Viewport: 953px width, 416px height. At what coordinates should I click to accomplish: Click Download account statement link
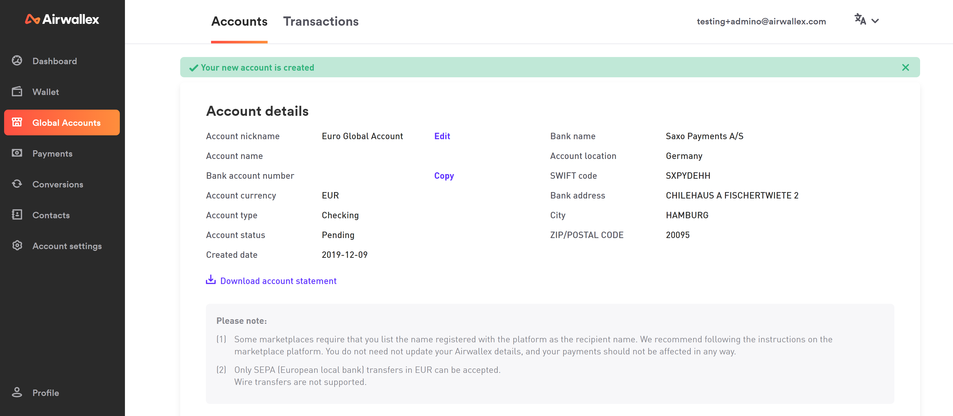click(x=278, y=281)
